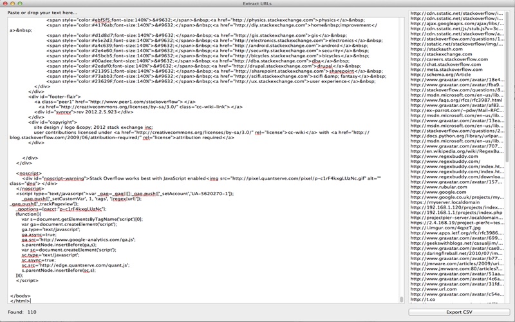This screenshot has height=322, width=515.
Task: Select the regexbuddy.com/download URL row
Action: (456, 176)
